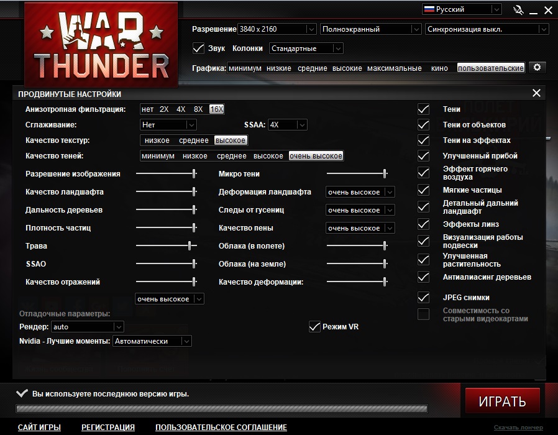The width and height of the screenshot is (558, 435).
Task: Open the dropdown below Качество отражений slider
Action: [170, 299]
